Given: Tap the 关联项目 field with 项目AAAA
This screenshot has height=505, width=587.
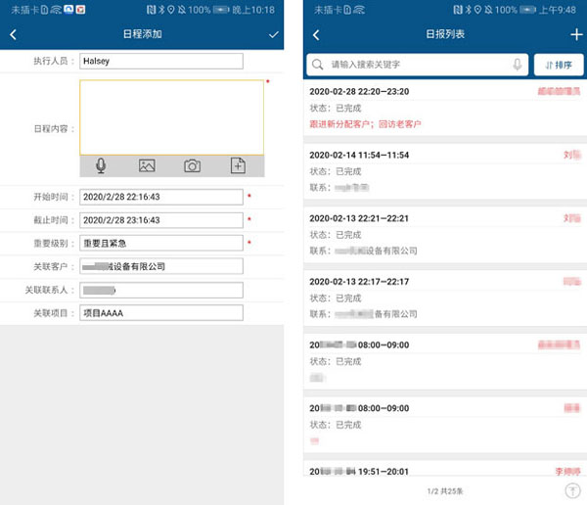Looking at the screenshot, I should [x=160, y=313].
